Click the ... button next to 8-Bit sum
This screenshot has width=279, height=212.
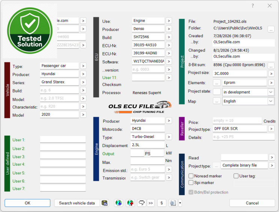point(271,66)
